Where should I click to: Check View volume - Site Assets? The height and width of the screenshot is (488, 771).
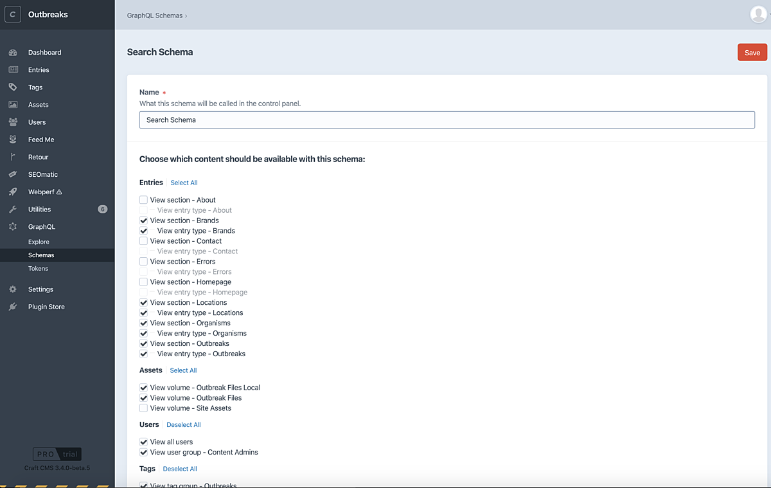pyautogui.click(x=143, y=408)
